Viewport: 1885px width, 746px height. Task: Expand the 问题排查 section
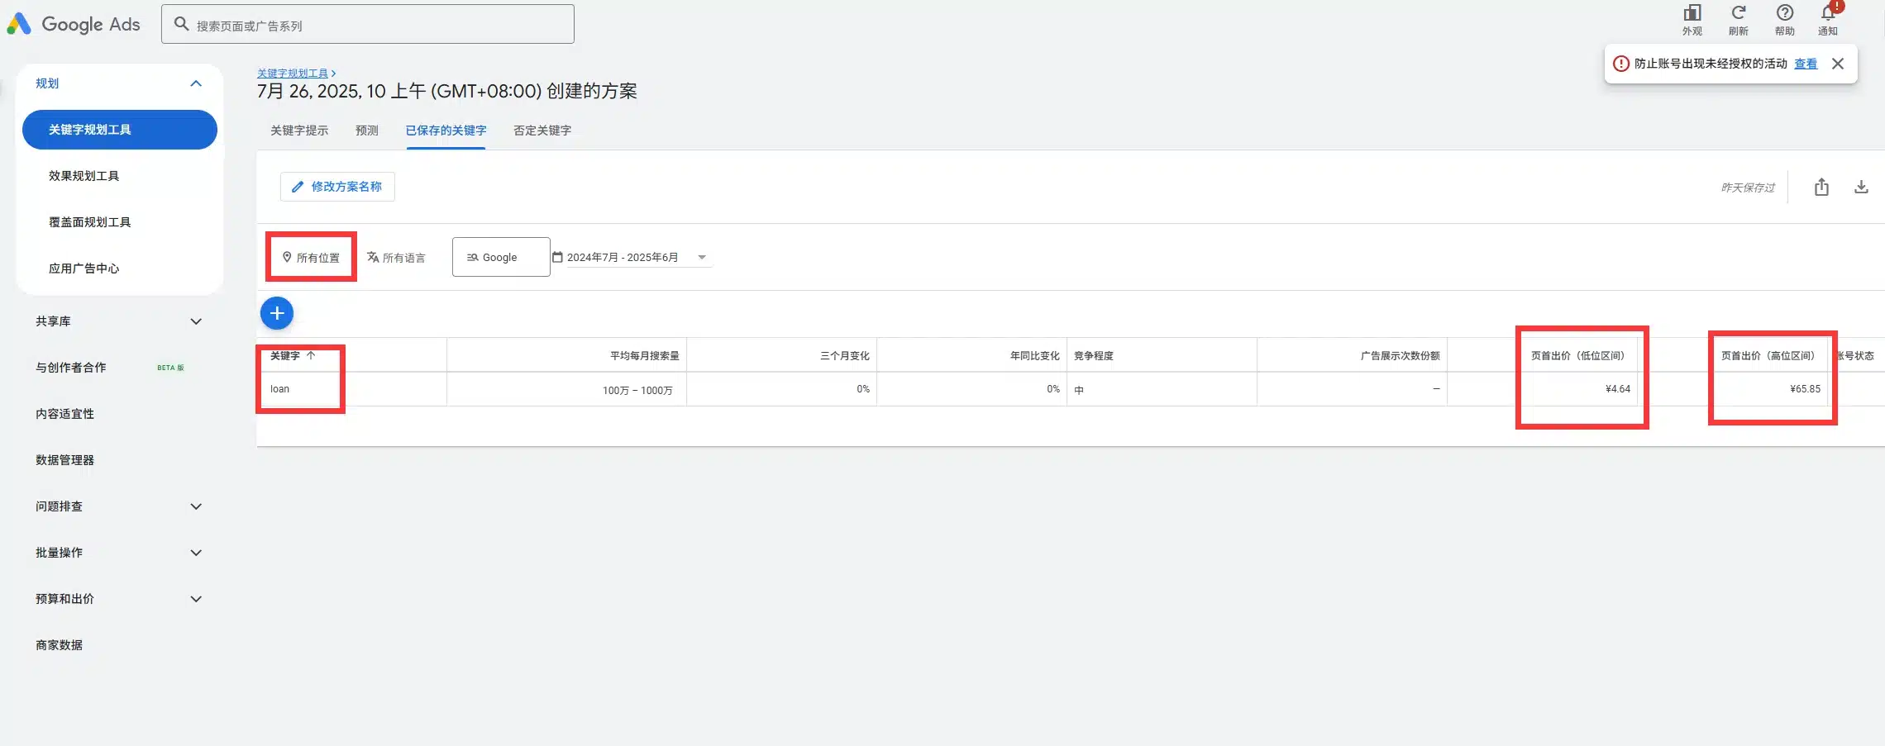click(196, 506)
